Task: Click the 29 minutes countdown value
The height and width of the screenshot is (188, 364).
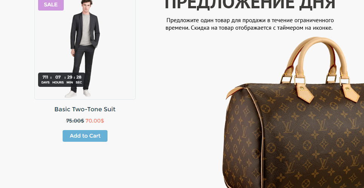Action: tap(70, 77)
